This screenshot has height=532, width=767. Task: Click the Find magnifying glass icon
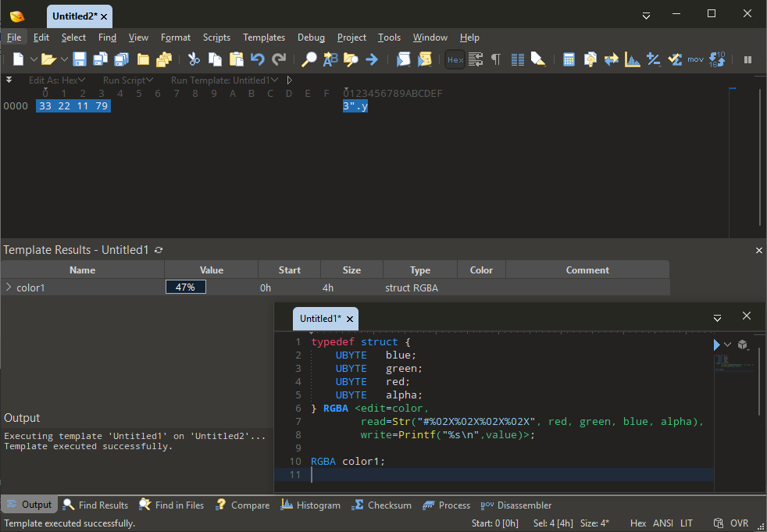click(309, 59)
